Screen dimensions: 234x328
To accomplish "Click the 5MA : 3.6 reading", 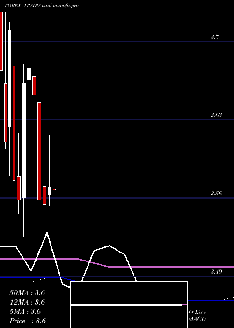I will tap(25, 312).
